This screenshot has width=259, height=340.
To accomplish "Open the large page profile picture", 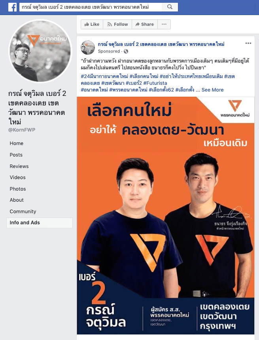I will click(x=40, y=51).
